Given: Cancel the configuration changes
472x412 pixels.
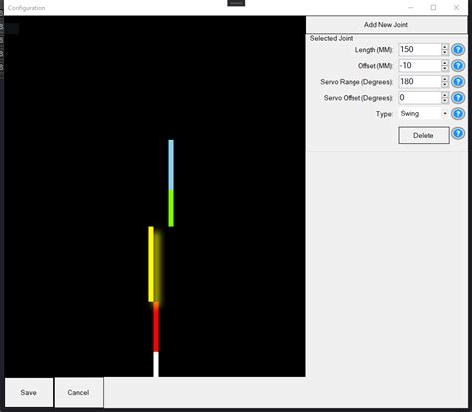Looking at the screenshot, I should [79, 392].
